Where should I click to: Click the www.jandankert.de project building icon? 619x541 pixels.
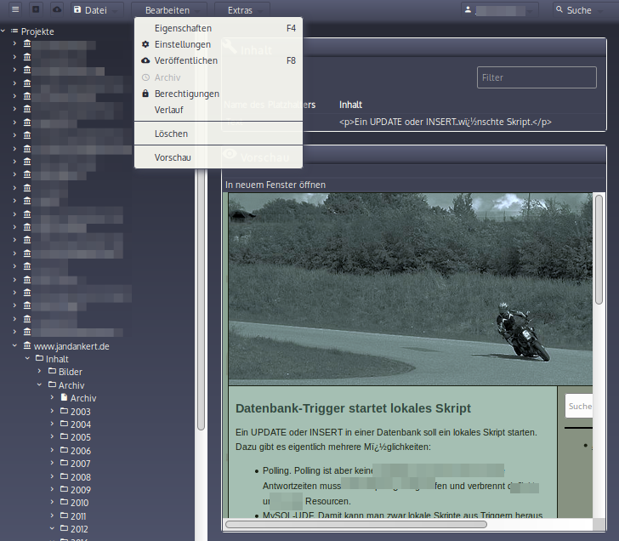[27, 345]
